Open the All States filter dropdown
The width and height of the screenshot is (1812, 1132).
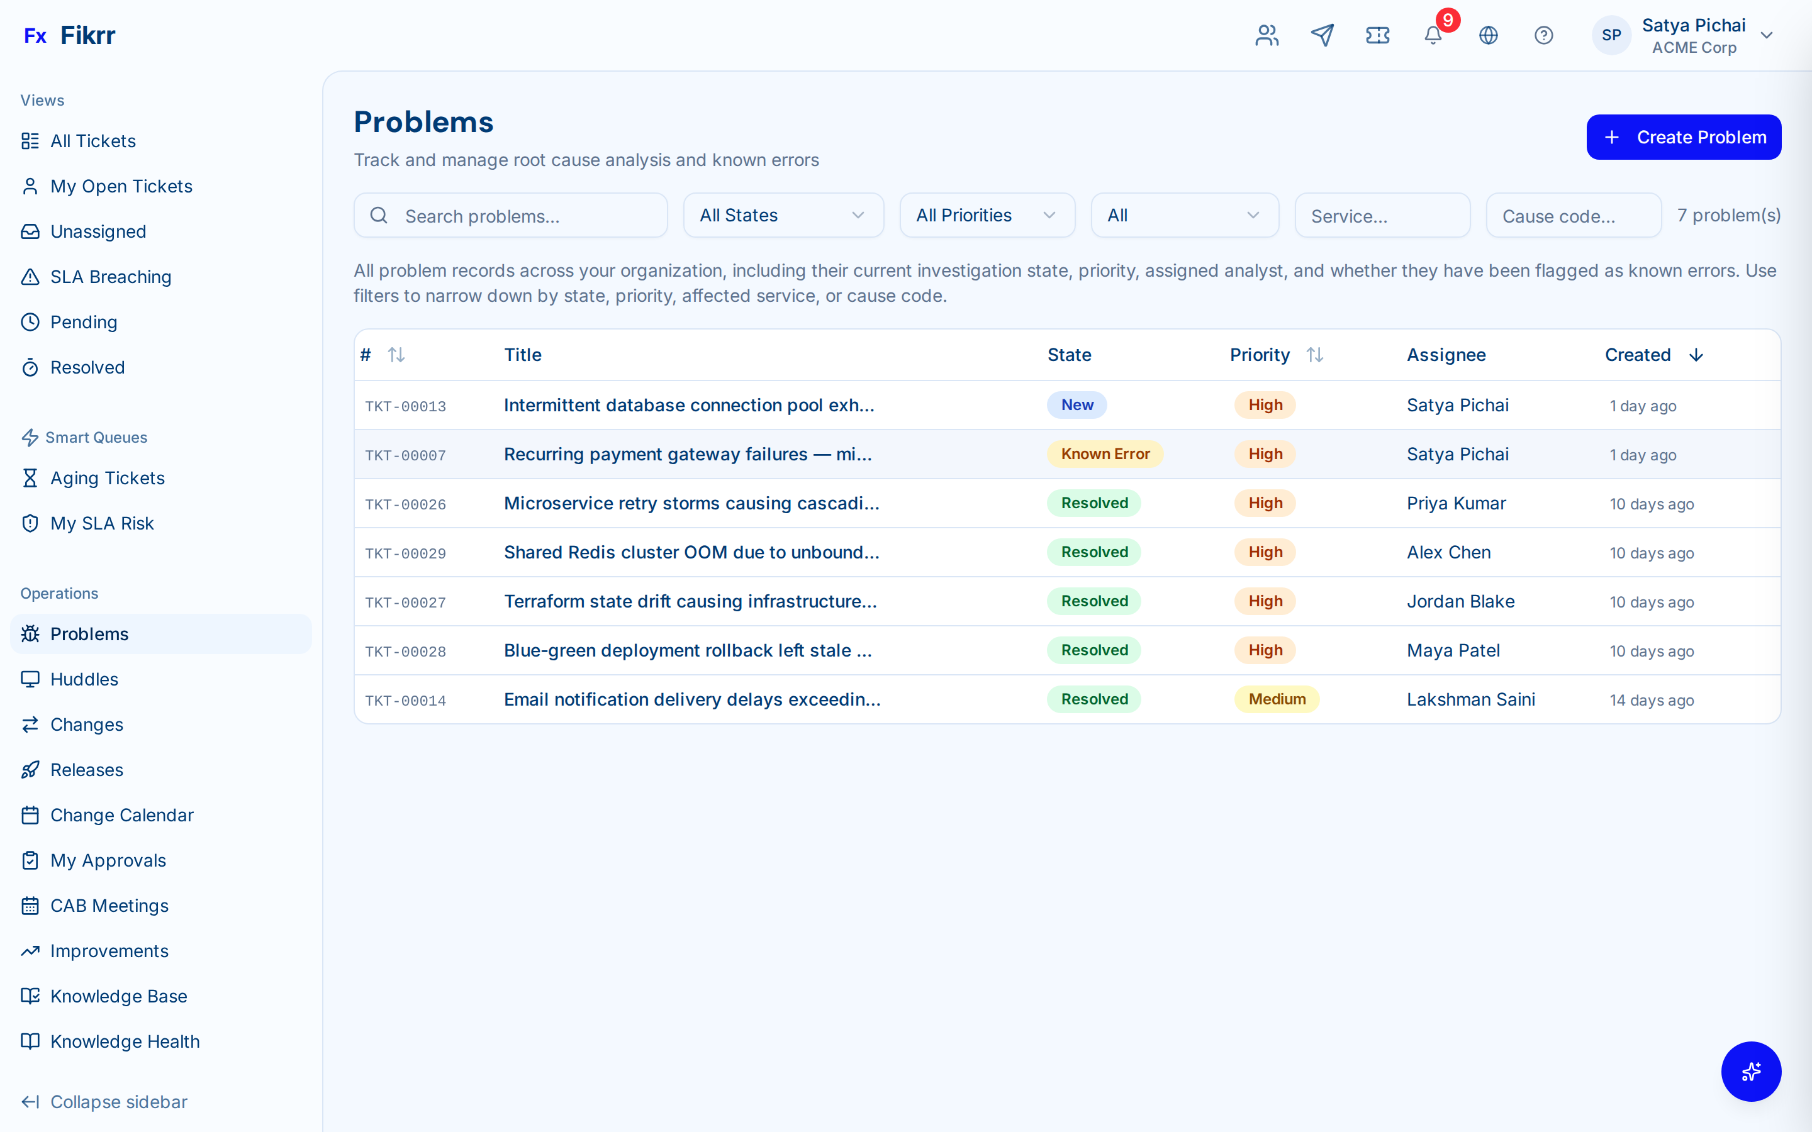click(783, 215)
